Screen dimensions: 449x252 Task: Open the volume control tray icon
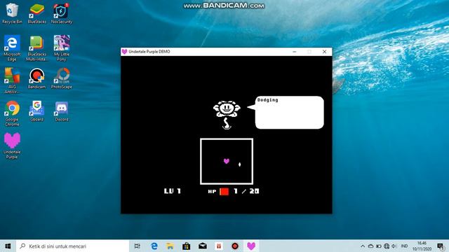coord(394,246)
